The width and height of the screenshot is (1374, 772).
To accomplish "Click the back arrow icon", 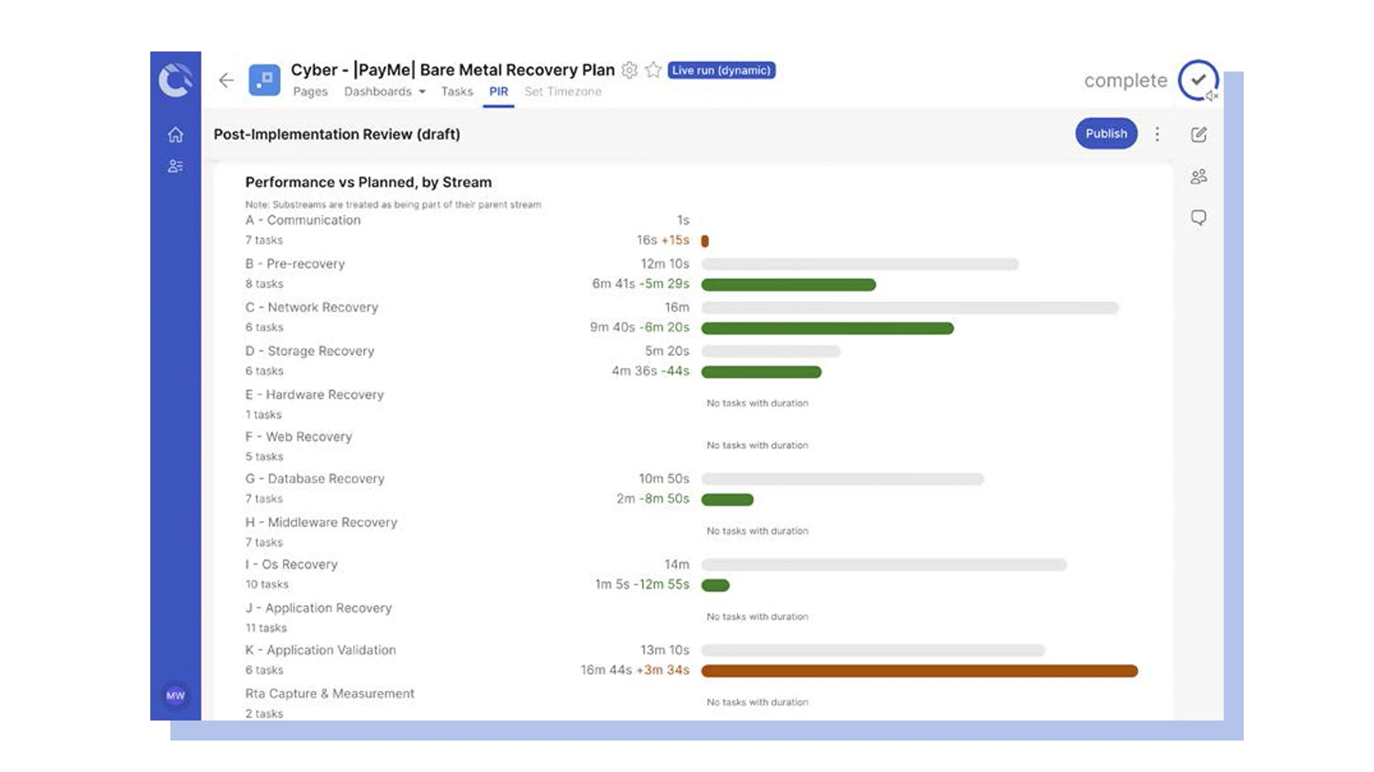I will [x=226, y=80].
